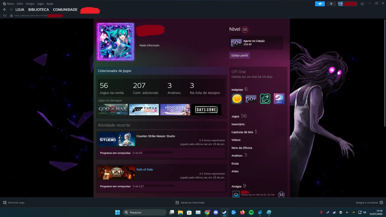Image resolution: width=386 pixels, height=217 pixels.
Task: Open the Inventário link
Action: pyautogui.click(x=238, y=124)
